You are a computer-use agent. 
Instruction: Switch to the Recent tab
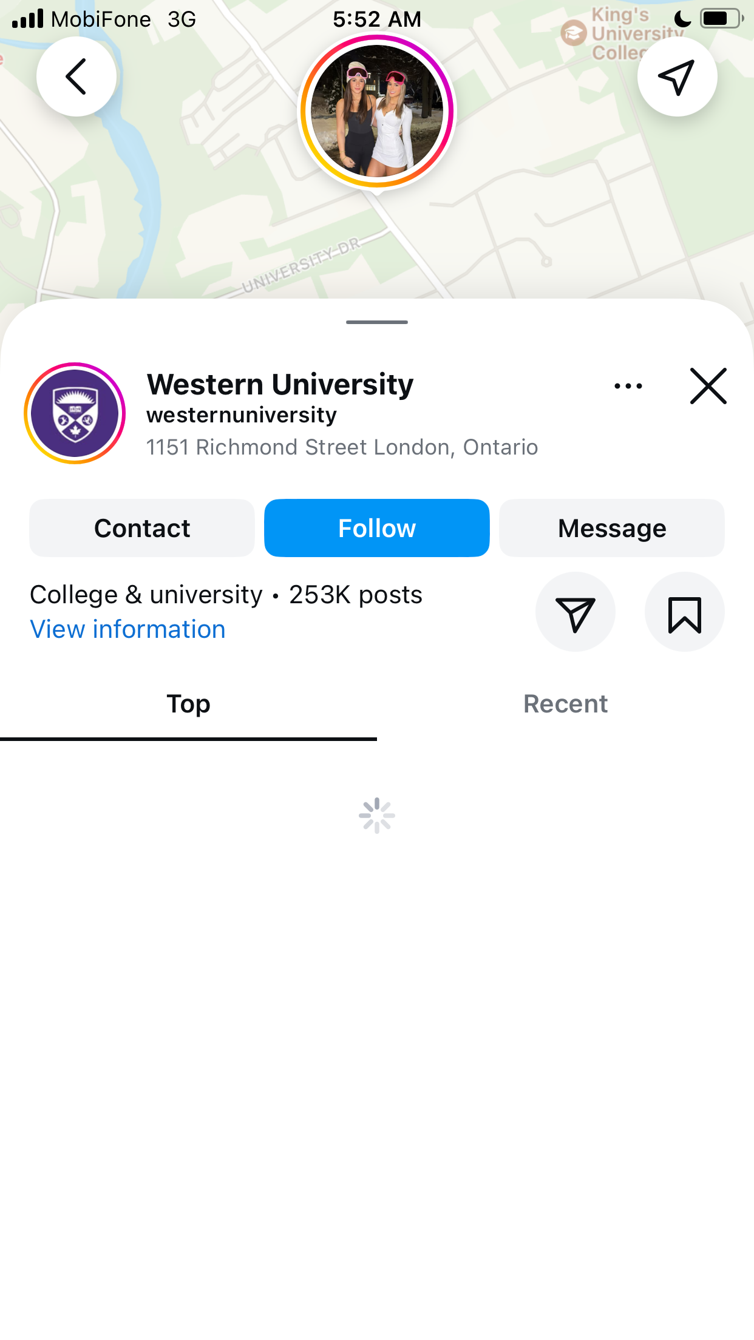(565, 705)
